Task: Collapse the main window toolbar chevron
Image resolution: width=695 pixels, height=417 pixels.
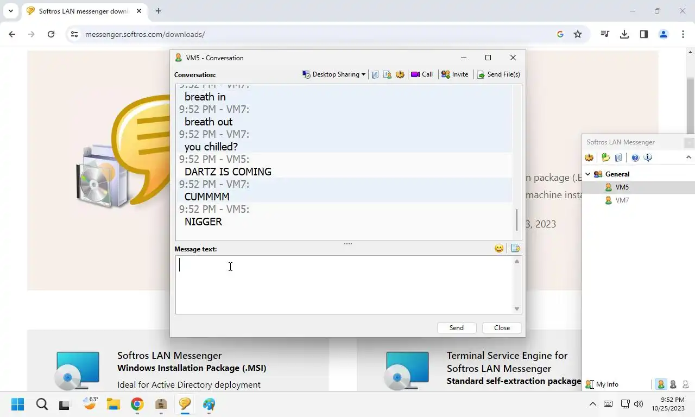Action: click(x=688, y=157)
